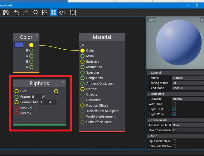Show the shader source code icon
Viewport: 204px width, 156px height.
62,12
